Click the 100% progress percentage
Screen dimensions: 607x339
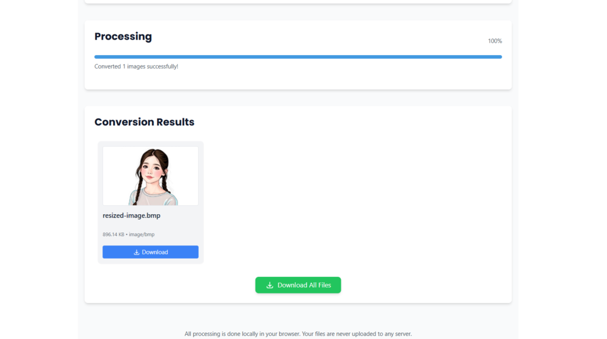[x=495, y=41]
